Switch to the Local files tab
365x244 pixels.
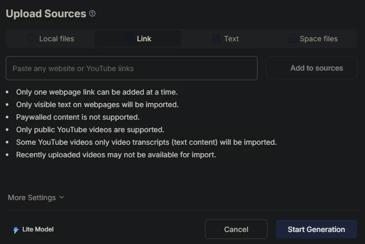click(56, 39)
